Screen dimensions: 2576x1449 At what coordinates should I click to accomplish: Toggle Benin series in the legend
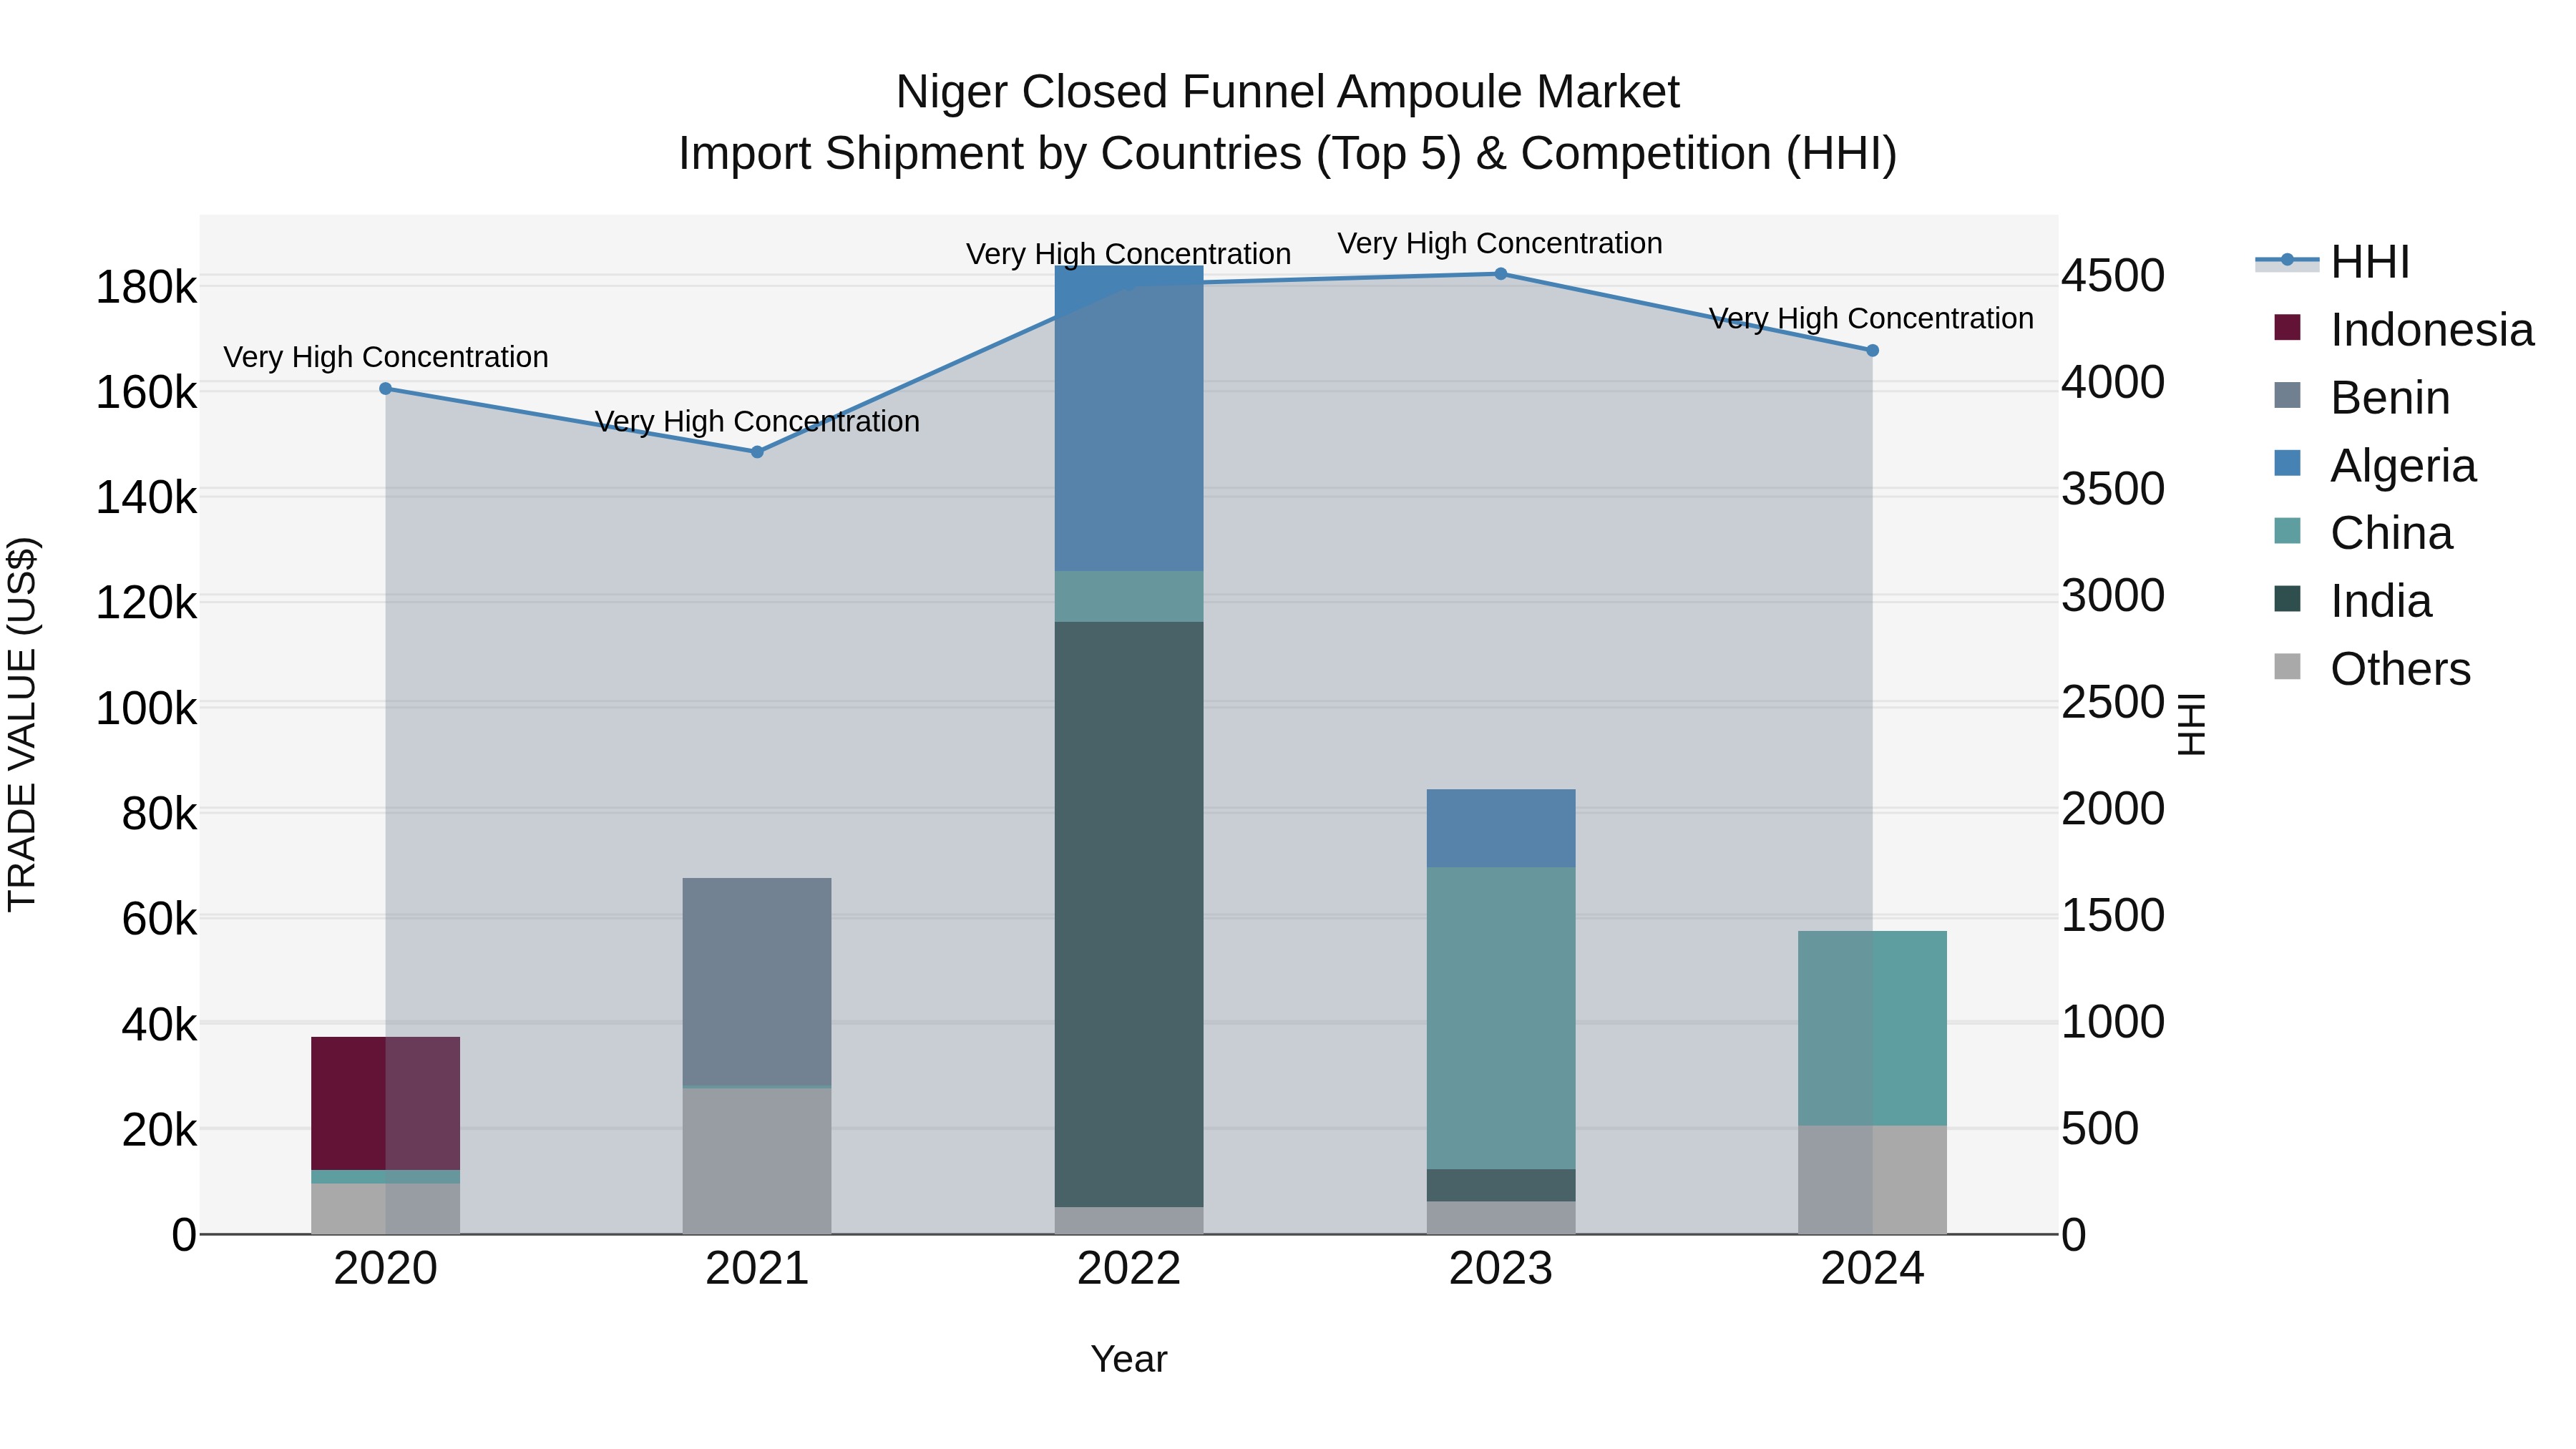[2361, 397]
